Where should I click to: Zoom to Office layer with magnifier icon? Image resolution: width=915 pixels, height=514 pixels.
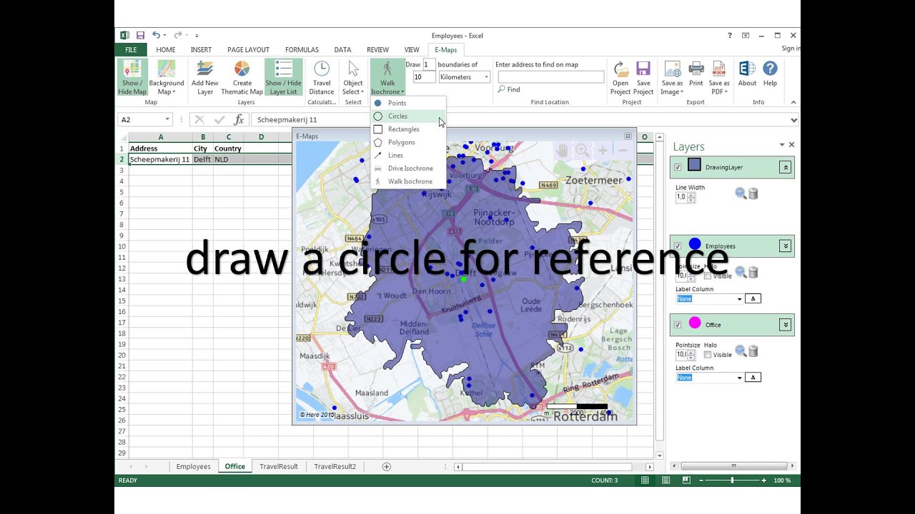pyautogui.click(x=741, y=351)
